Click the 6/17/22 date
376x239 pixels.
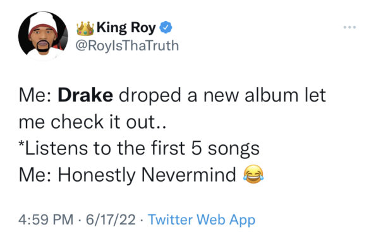click(111, 219)
